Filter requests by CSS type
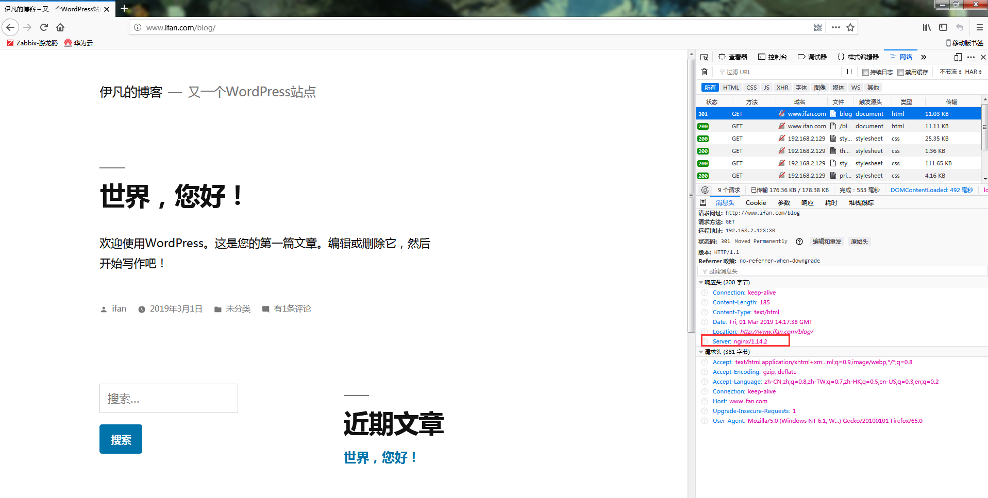 (751, 88)
